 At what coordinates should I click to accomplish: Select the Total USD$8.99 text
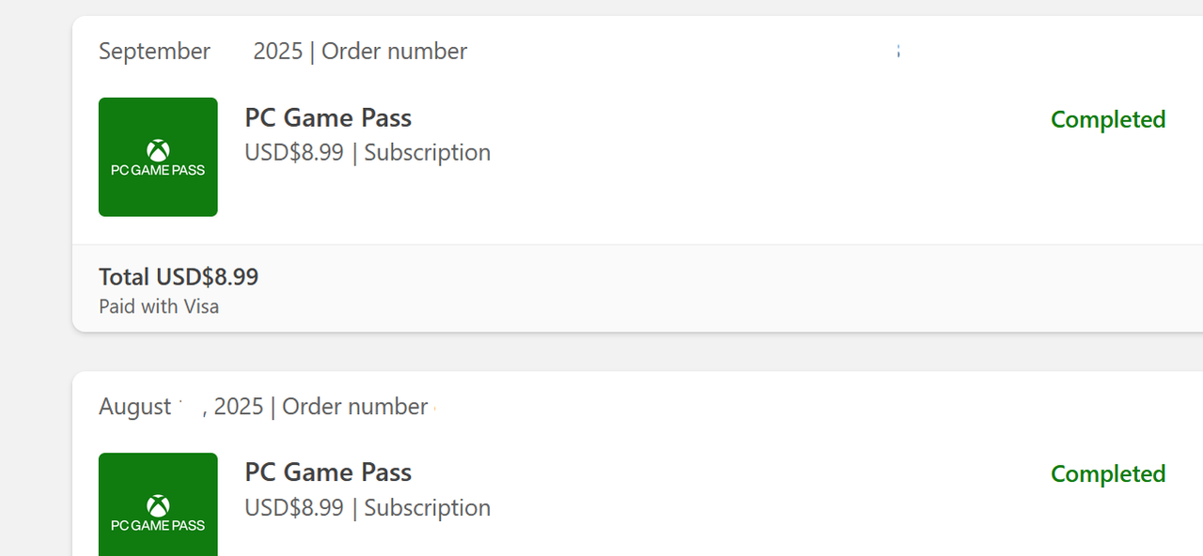pyautogui.click(x=179, y=277)
